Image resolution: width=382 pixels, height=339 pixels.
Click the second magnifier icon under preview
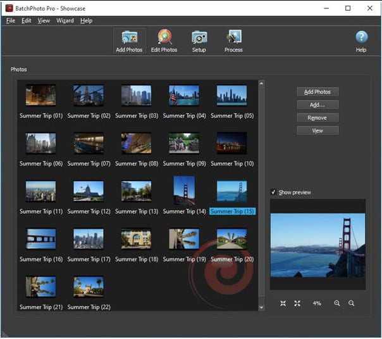(x=351, y=303)
